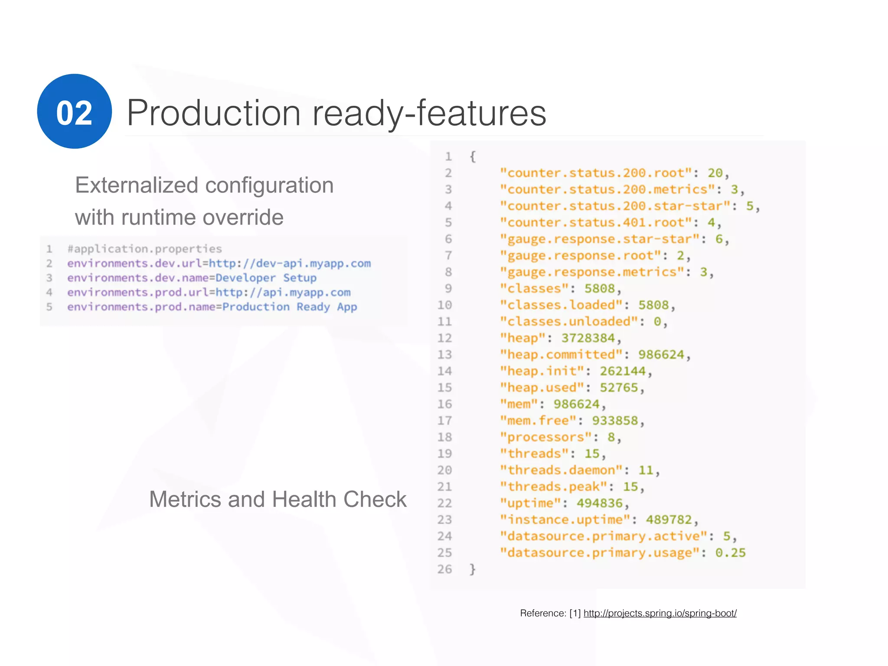Click the 'heap.init' JSON entry
The height and width of the screenshot is (666, 888).
[576, 371]
